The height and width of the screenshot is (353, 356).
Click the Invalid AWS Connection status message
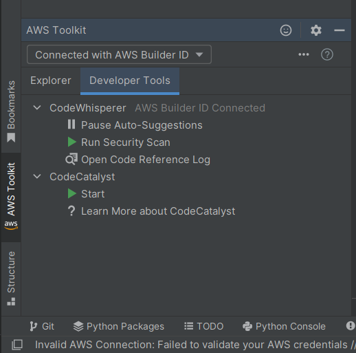point(195,345)
